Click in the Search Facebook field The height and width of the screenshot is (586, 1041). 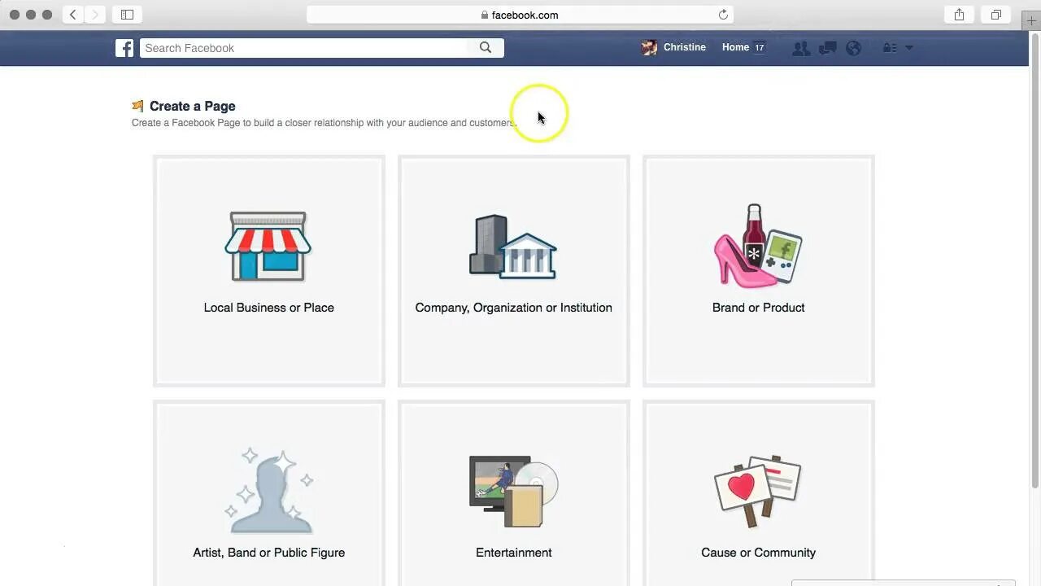(304, 48)
